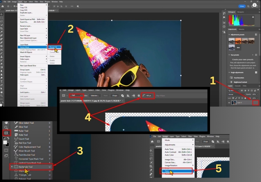This screenshot has height=182, width=261.
Task: Toggle the Auto-Select checkbox in the options bar
Action: (14, 6)
